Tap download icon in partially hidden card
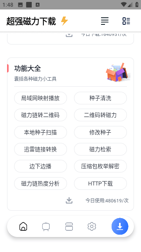Viewport: 141px width, 252px height. coord(69,35)
